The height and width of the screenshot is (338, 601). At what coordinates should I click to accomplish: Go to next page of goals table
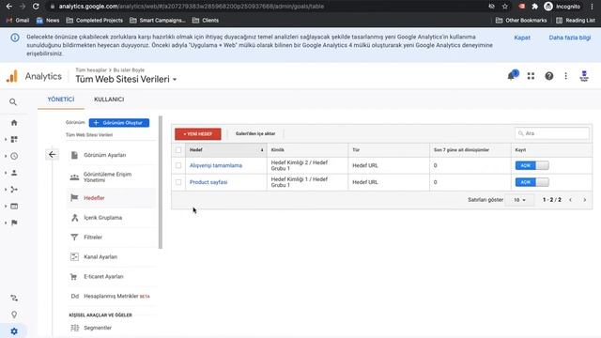pyautogui.click(x=584, y=200)
